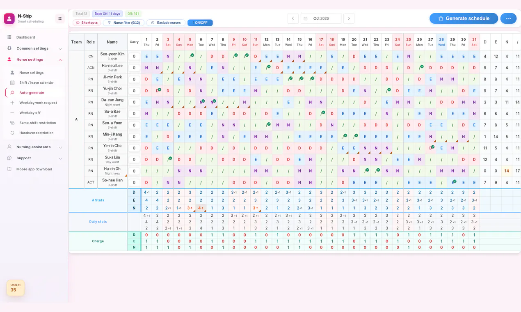The height and width of the screenshot is (312, 521).
Task: Click the grid icon beside N-Ship title
Action: (x=60, y=18)
